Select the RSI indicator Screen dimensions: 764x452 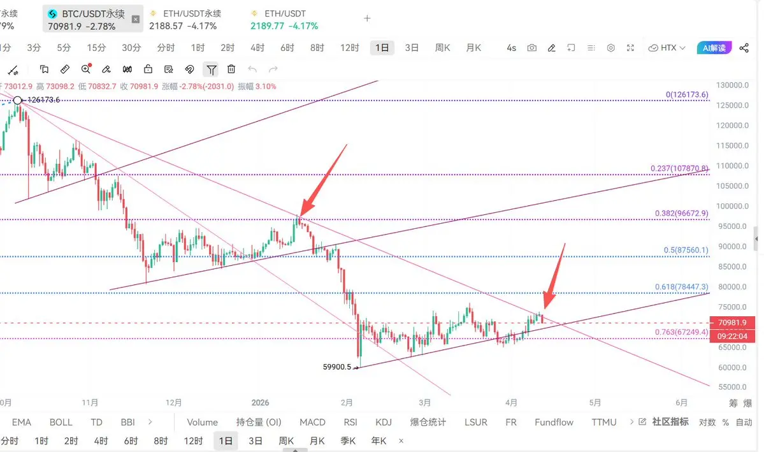tap(350, 422)
